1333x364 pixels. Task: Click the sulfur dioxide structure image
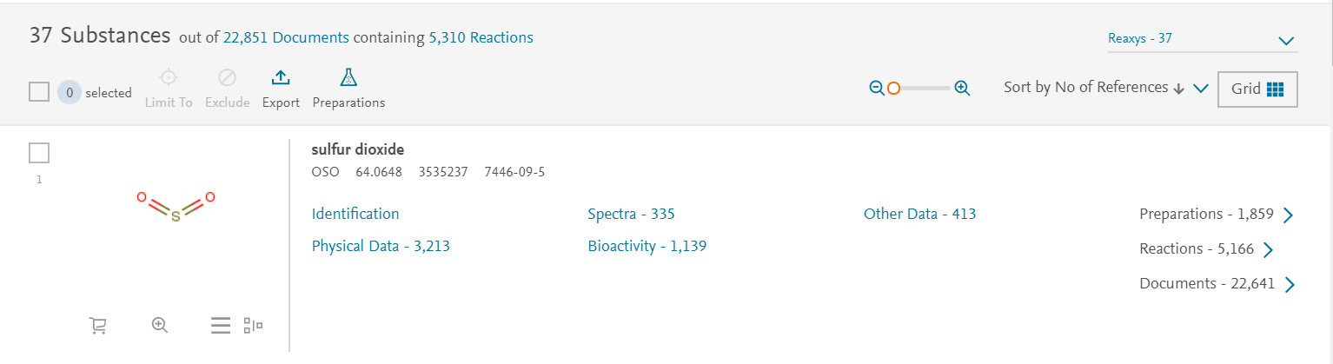click(175, 207)
